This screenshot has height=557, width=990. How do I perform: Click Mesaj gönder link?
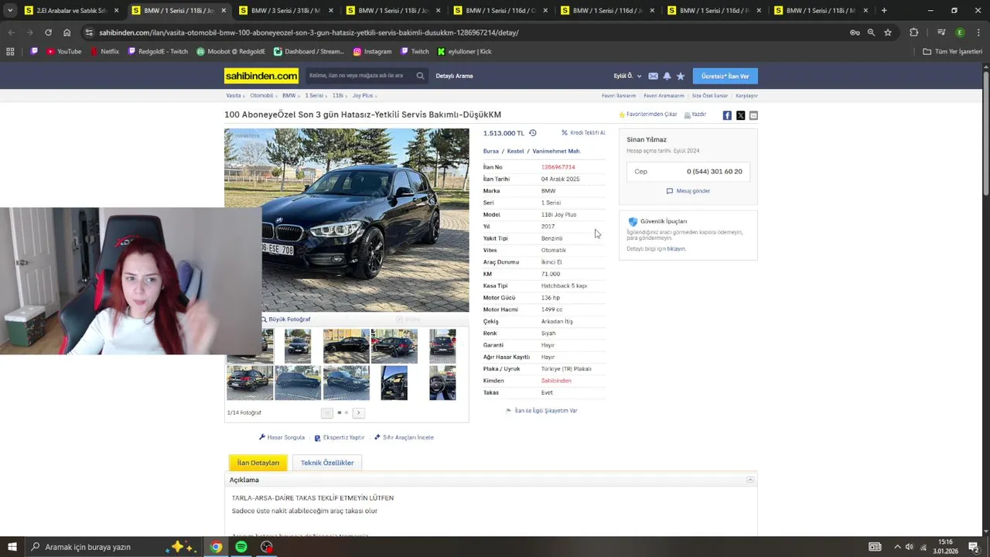point(688,191)
